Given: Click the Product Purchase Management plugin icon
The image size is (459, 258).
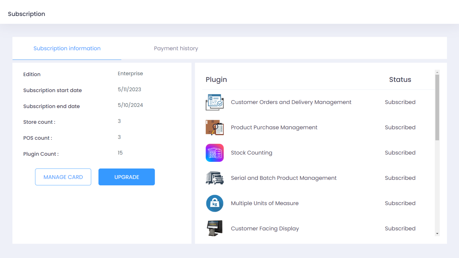Looking at the screenshot, I should coord(215,128).
